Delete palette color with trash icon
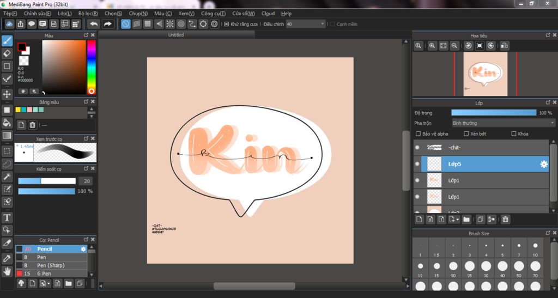Screen dimensions: 558x298 (x=32, y=125)
